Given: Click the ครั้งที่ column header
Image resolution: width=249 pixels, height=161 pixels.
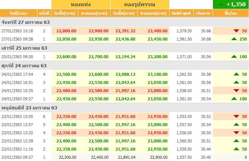Looking at the screenshot, I should [44, 13].
